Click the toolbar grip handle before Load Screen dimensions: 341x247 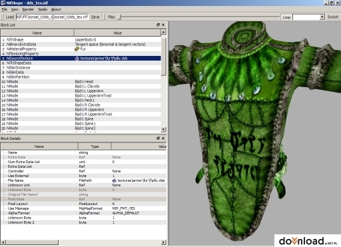coord(2,17)
